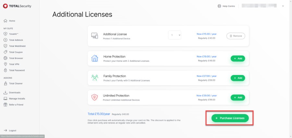Expand the account menu chevron at top right
The height and width of the screenshot is (138, 292).
click(283, 6)
